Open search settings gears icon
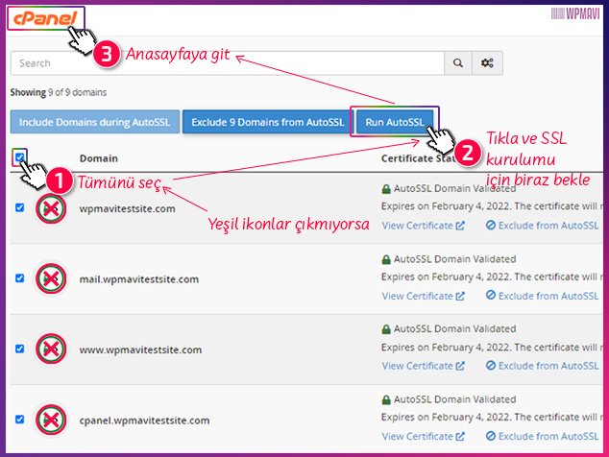The image size is (609, 457). [x=487, y=63]
